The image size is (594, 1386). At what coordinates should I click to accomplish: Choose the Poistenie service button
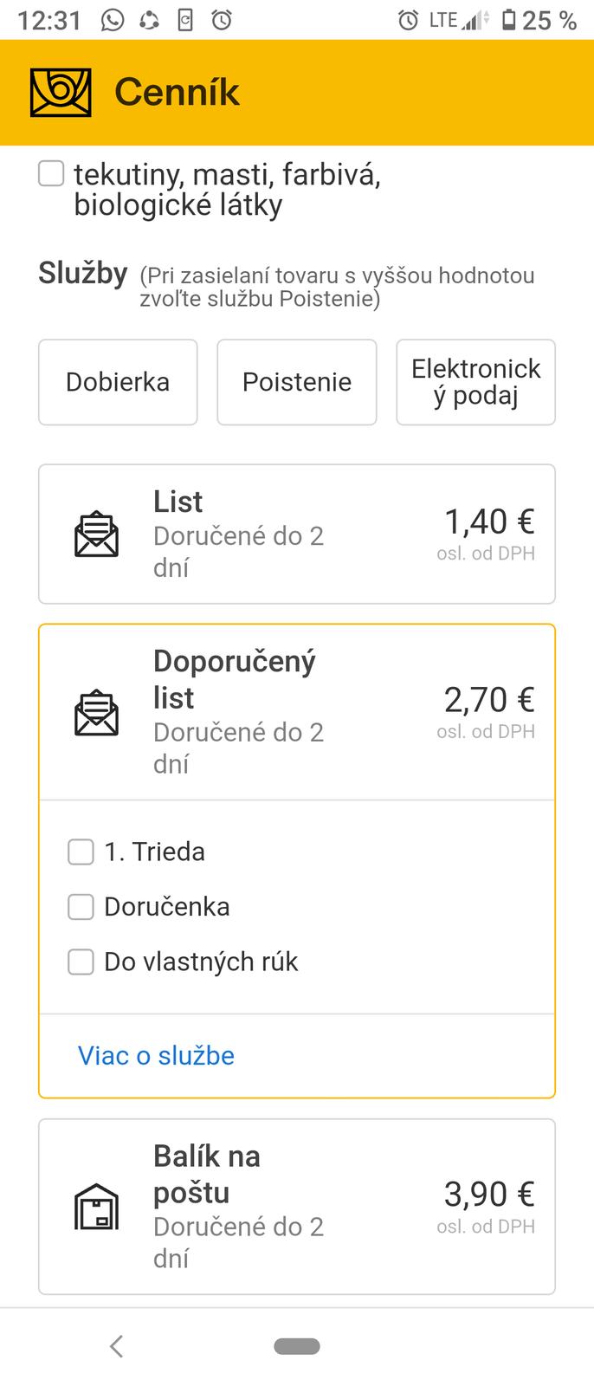296,382
